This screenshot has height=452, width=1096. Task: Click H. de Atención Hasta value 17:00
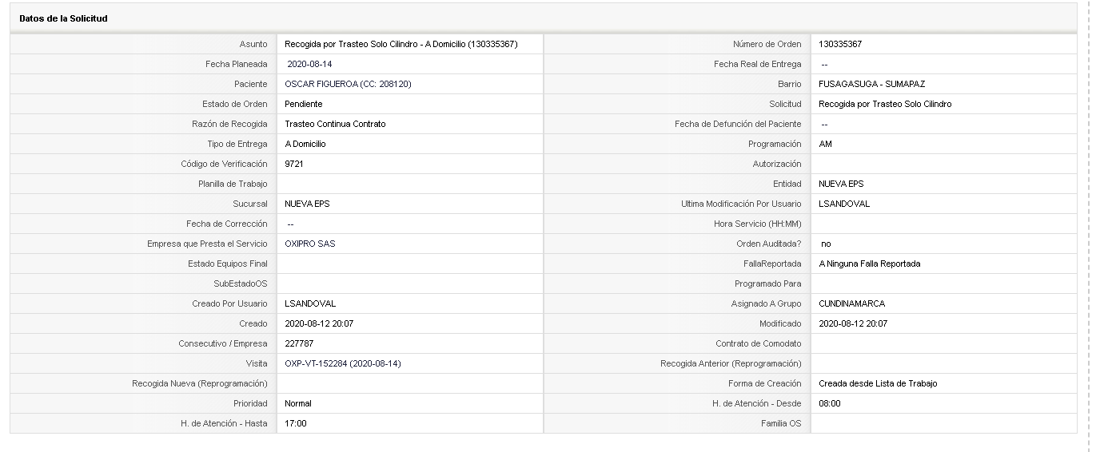(296, 424)
